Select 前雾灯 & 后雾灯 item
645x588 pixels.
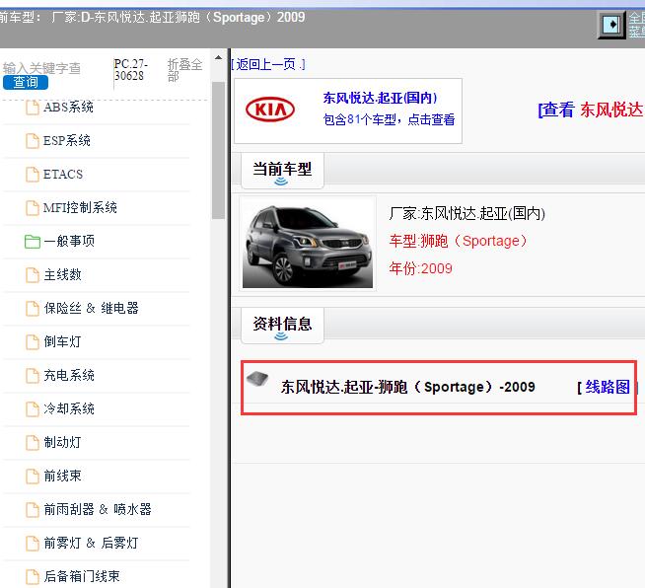point(91,544)
